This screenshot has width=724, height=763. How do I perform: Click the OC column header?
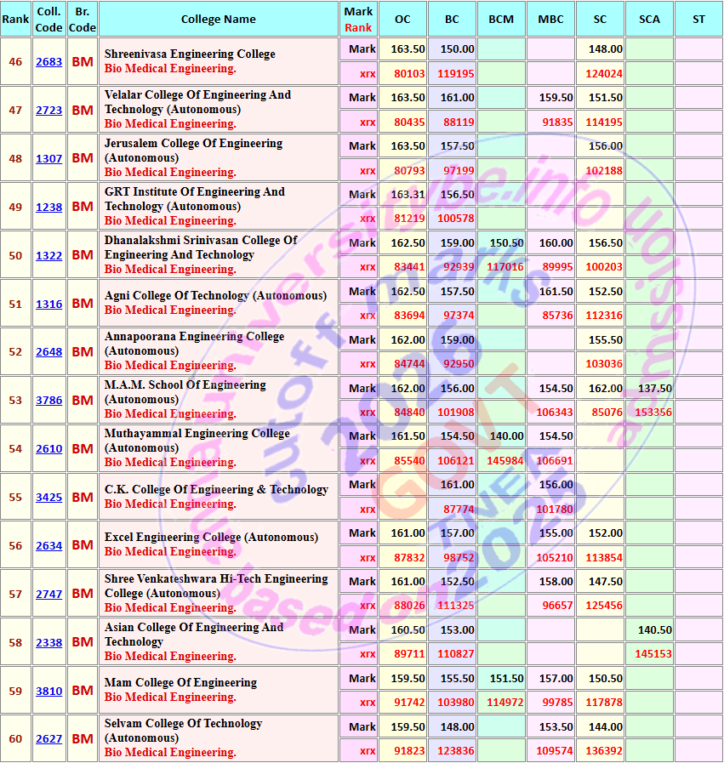[x=403, y=19]
